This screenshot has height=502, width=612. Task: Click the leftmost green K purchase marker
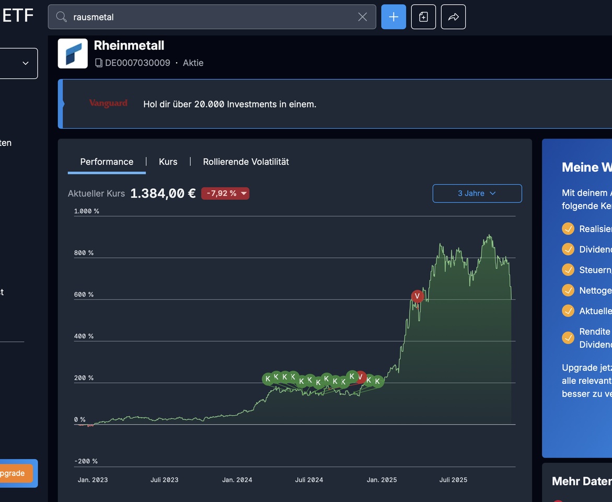pyautogui.click(x=268, y=379)
